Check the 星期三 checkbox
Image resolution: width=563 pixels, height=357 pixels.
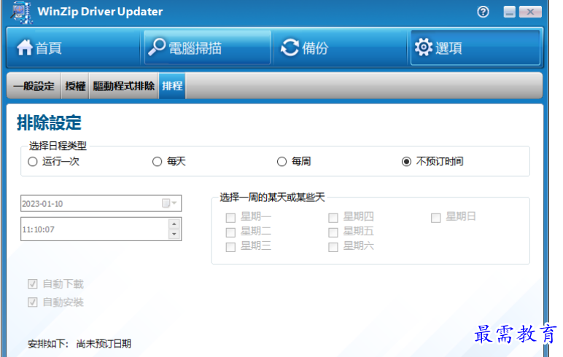pyautogui.click(x=230, y=247)
